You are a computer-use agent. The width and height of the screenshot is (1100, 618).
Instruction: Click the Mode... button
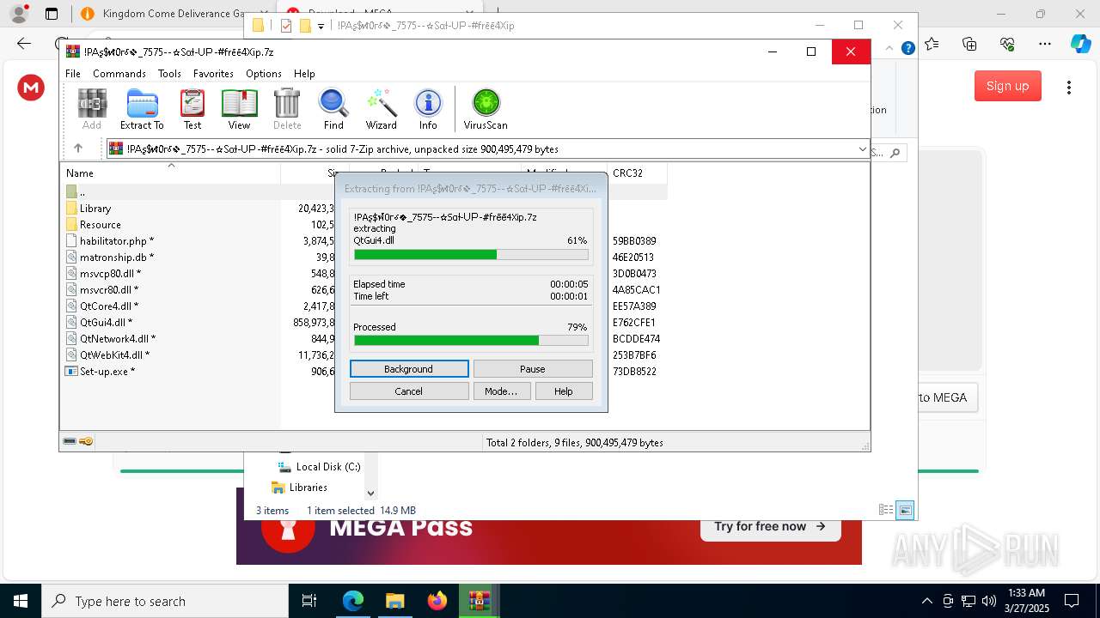501,391
